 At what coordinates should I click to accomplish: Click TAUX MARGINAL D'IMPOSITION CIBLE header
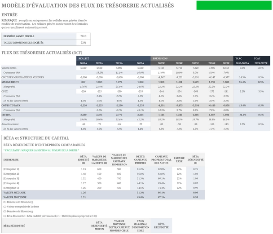[x=141, y=226]
